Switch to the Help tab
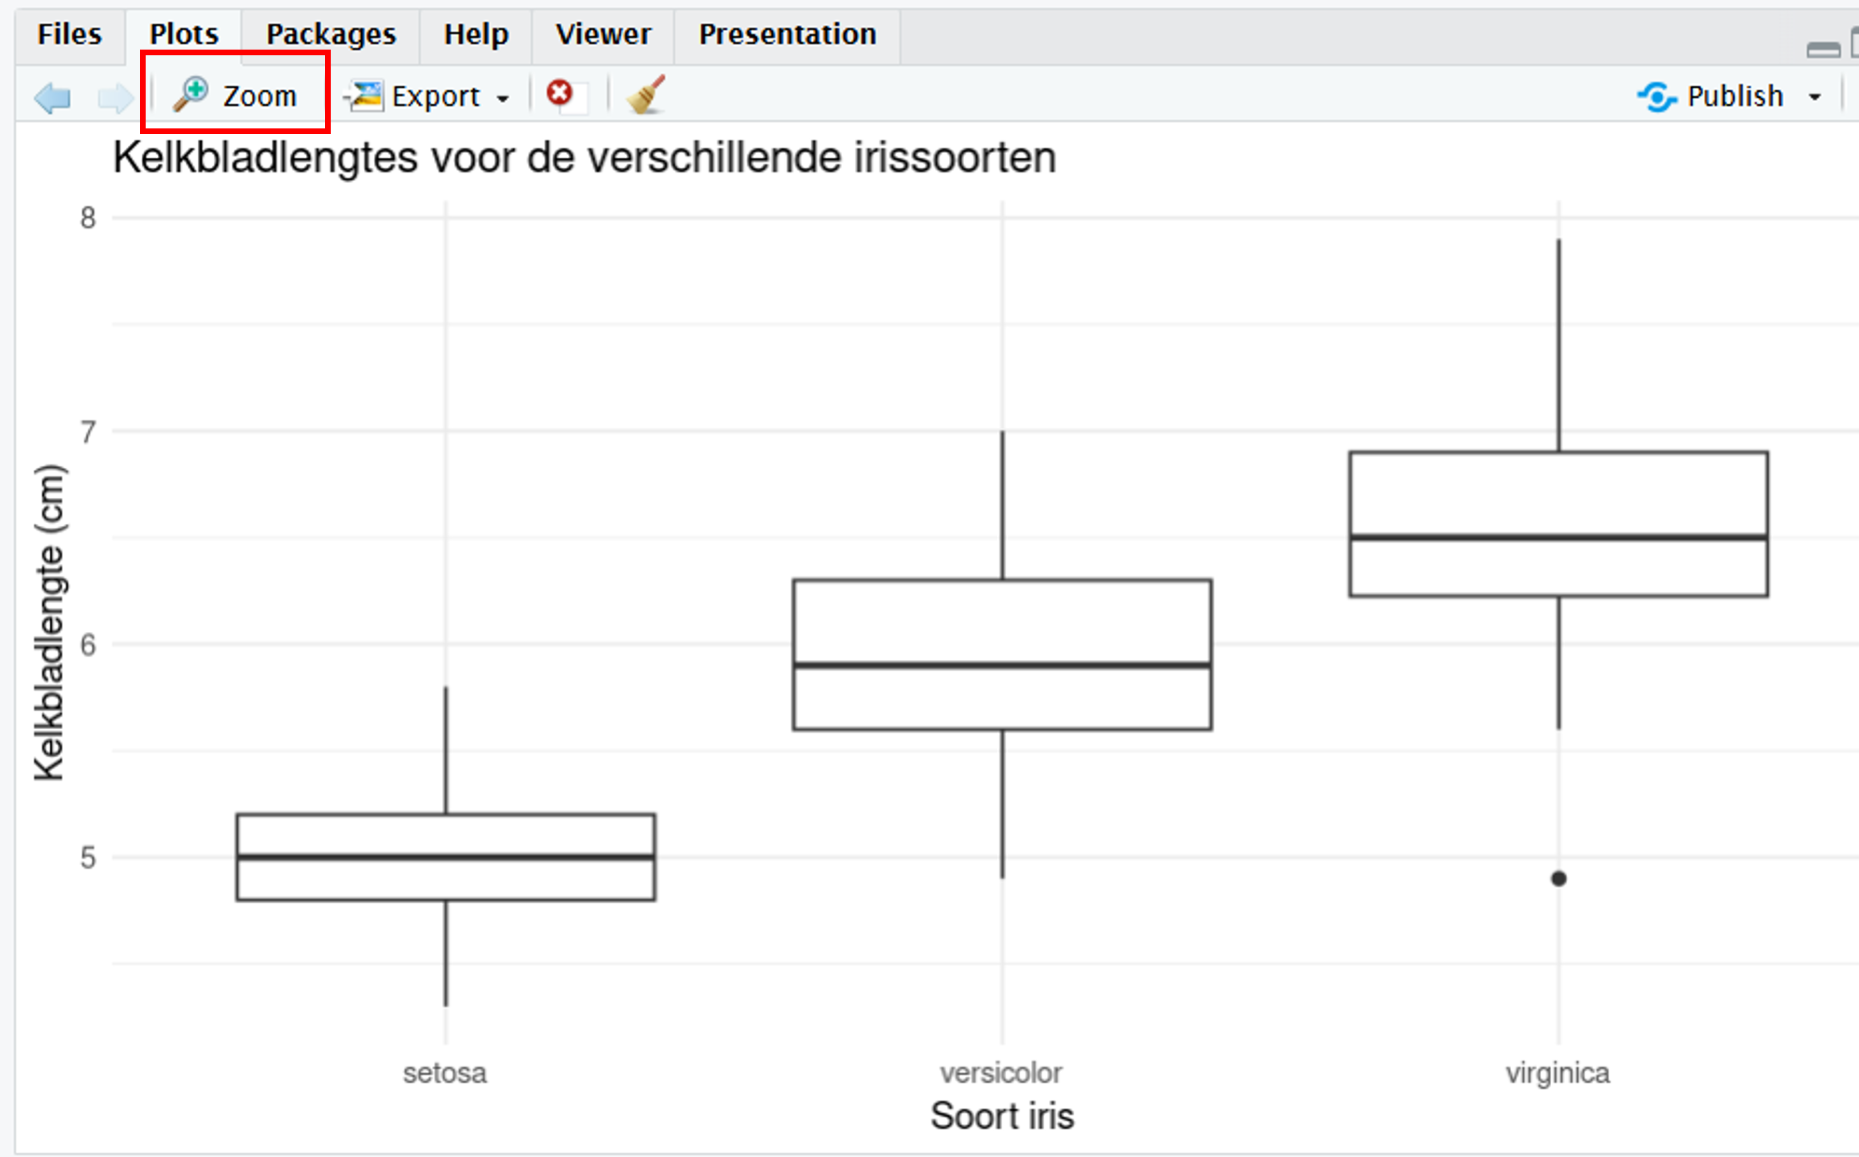The image size is (1859, 1157). (x=474, y=34)
